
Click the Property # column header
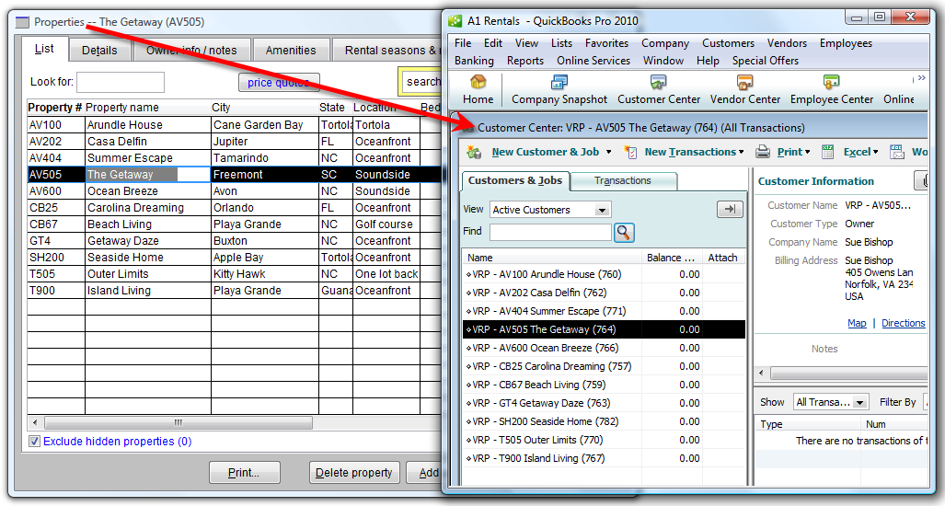tap(55, 108)
